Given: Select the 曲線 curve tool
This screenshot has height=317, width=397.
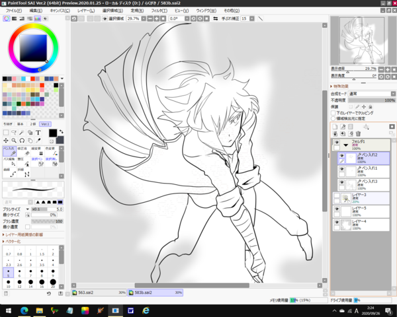Looking at the screenshot, I should tap(10, 172).
